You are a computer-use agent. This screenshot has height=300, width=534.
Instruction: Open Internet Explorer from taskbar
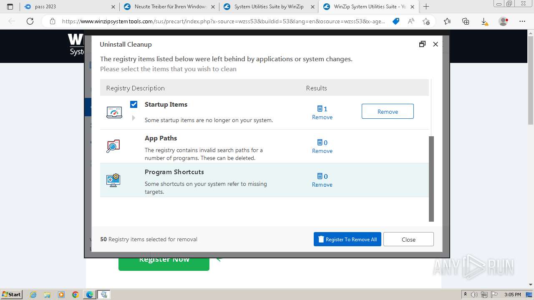click(x=33, y=295)
